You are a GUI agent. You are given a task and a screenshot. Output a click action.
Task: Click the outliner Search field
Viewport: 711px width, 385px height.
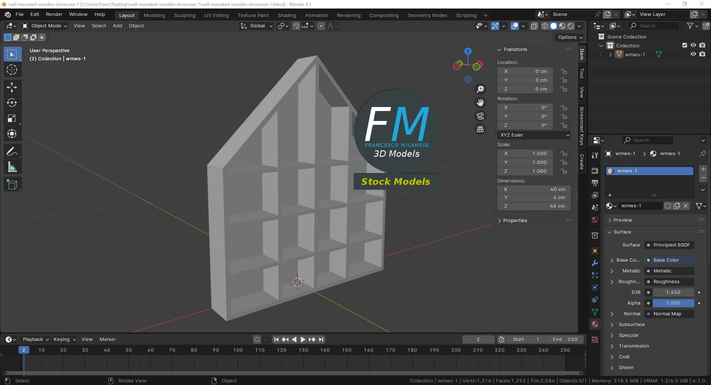(x=654, y=26)
